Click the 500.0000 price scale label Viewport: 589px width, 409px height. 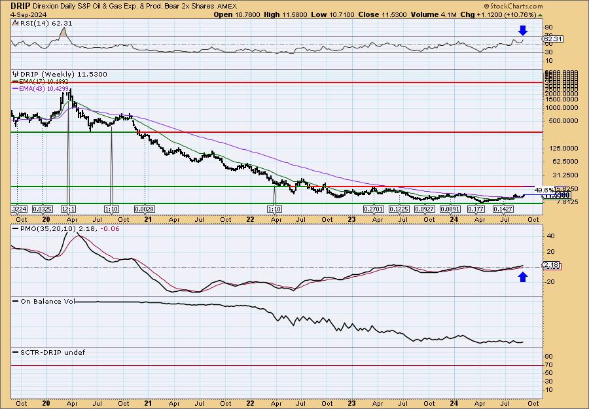tap(565, 121)
